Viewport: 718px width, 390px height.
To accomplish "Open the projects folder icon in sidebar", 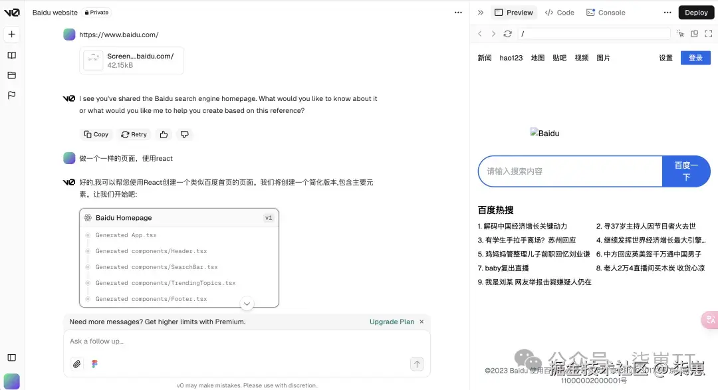I will click(x=12, y=75).
